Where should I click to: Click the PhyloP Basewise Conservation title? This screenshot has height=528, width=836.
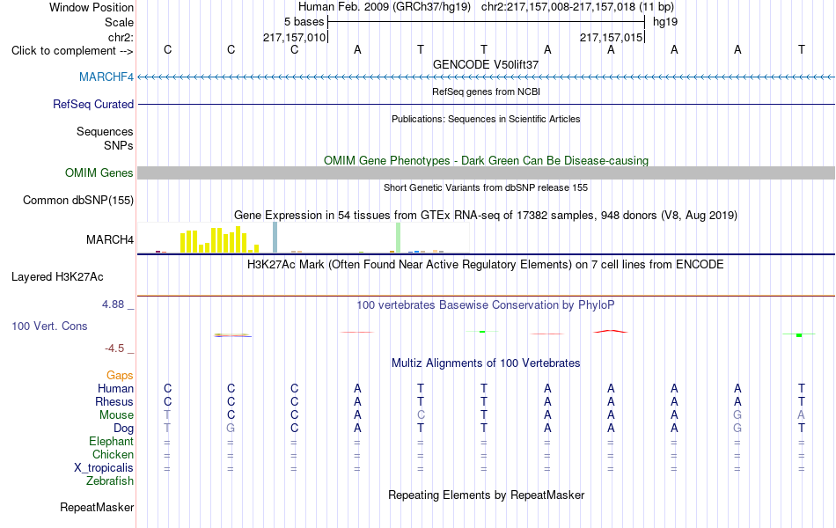486,305
